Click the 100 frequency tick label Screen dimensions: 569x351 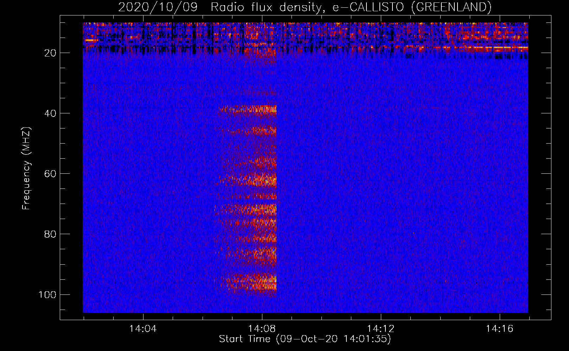(47, 294)
